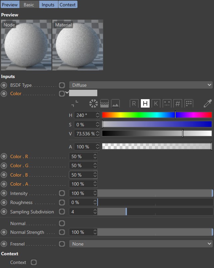
Task: Switch to the Preview tab
Action: [x=10, y=4]
